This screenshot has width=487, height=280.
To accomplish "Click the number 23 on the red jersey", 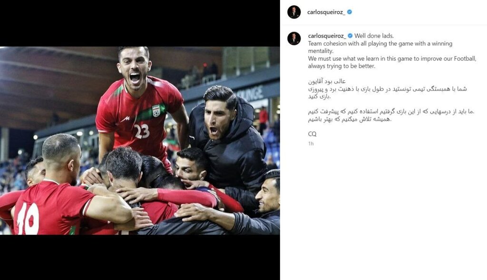I will tap(142, 131).
